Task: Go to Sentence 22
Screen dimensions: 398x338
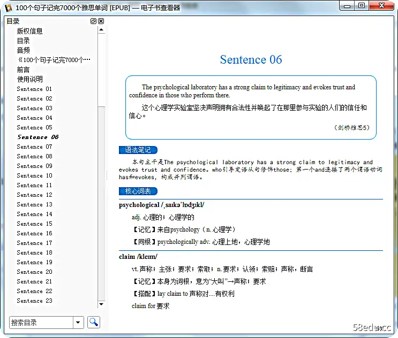Action: (34, 291)
